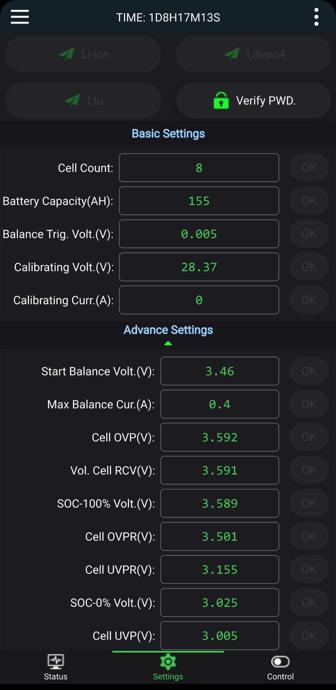Switch to the Status tab
This screenshot has height=690, width=336.
[x=56, y=668]
